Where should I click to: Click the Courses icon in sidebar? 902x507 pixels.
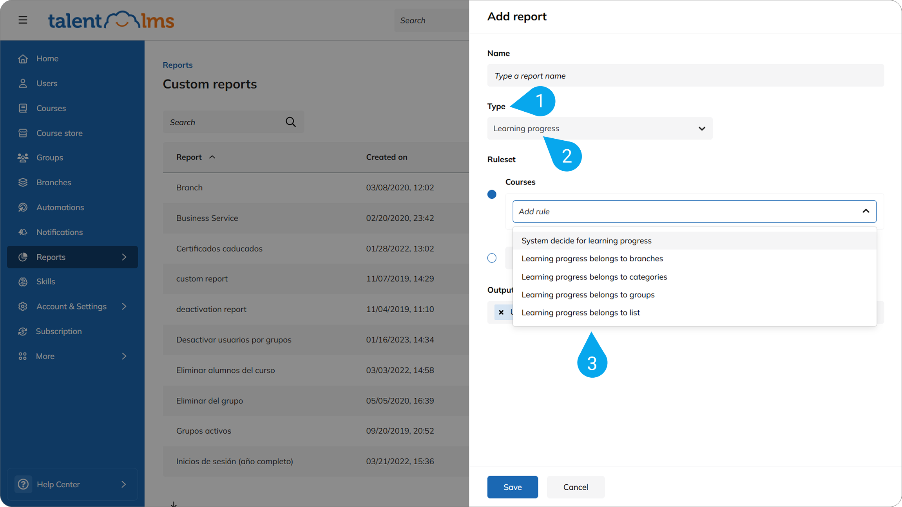pos(23,108)
